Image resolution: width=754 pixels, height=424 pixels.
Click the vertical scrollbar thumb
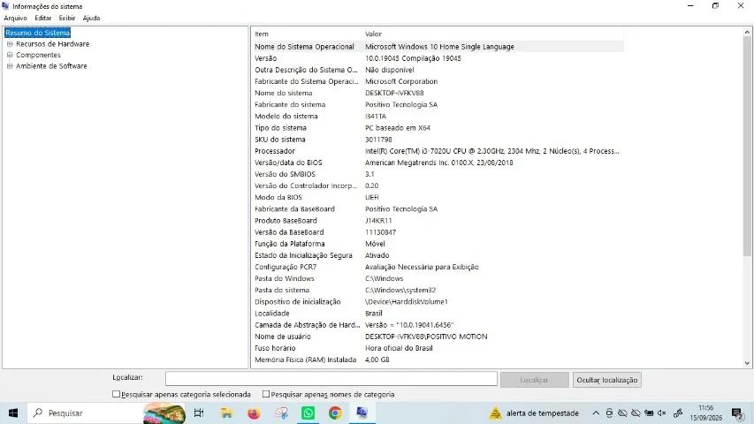pyautogui.click(x=747, y=147)
